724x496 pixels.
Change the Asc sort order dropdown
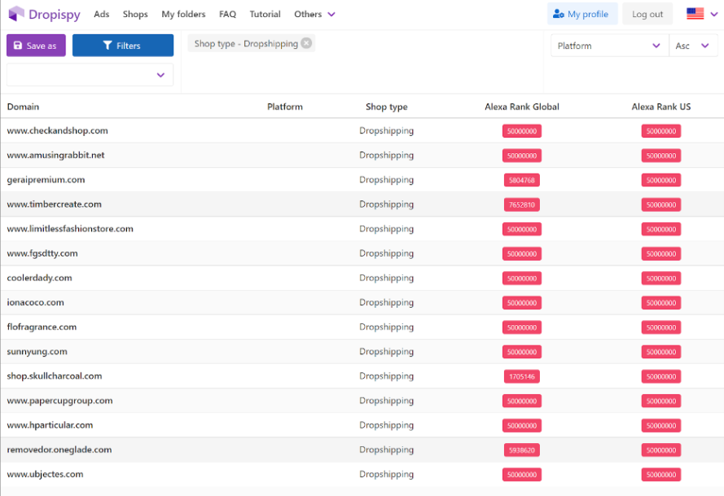pyautogui.click(x=693, y=46)
